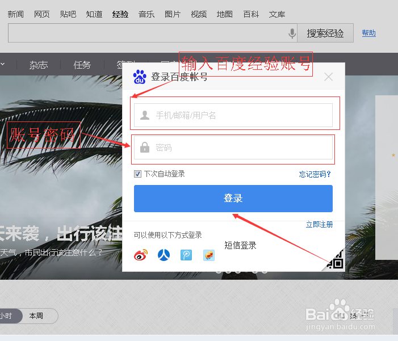Viewport: 398px width, 341px height.
Task: Go to 新闻 tab
Action: click(15, 14)
